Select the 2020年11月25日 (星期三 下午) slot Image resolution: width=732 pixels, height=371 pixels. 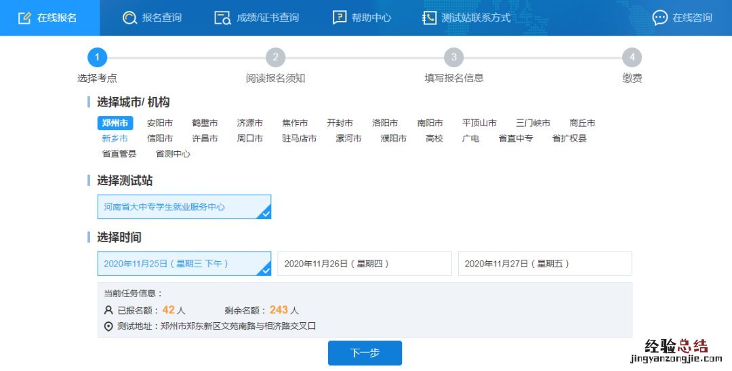click(184, 263)
